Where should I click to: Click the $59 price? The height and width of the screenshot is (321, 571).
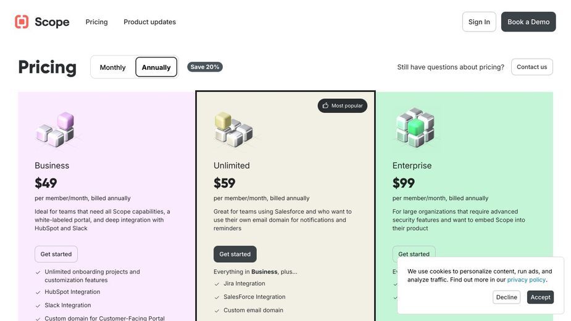224,183
